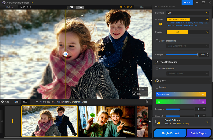This screenshot has height=140, width=213.
Task: Refresh the preview
Action: 140,89
